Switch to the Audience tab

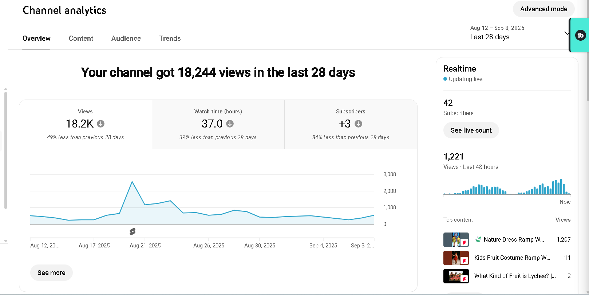[x=126, y=39]
